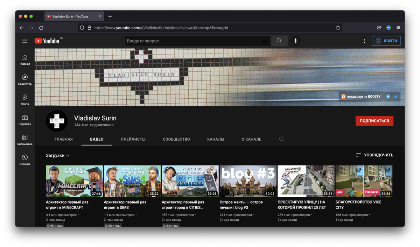Image resolution: width=420 pixels, height=247 pixels.
Task: Open the поддержи на BOOSTY link
Action: pos(361,97)
